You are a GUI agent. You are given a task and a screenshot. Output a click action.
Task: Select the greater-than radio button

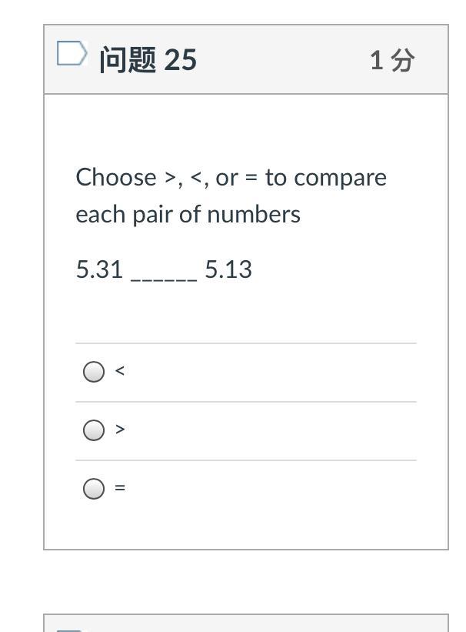(94, 430)
